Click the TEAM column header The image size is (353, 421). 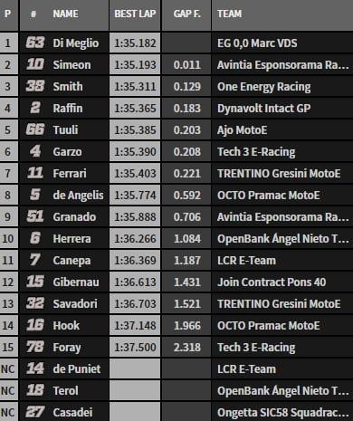[229, 14]
